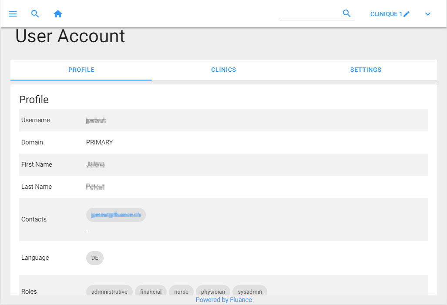This screenshot has width=447, height=305.
Task: Switch to the Clinics tab
Action: 224,70
